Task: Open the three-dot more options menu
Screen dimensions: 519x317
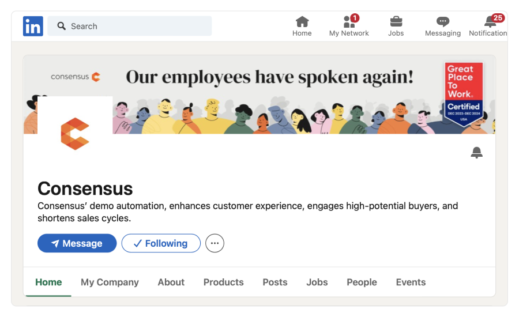Action: 215,243
